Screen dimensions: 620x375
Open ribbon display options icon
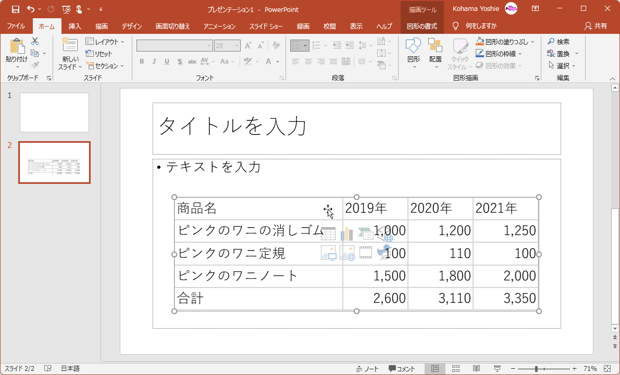[x=535, y=9]
